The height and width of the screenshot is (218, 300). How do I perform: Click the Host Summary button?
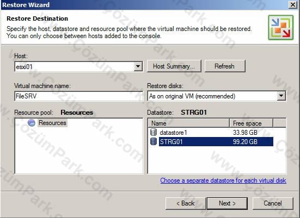[x=174, y=66]
